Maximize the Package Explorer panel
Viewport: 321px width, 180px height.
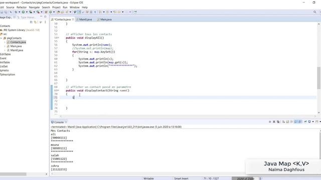coord(45,16)
